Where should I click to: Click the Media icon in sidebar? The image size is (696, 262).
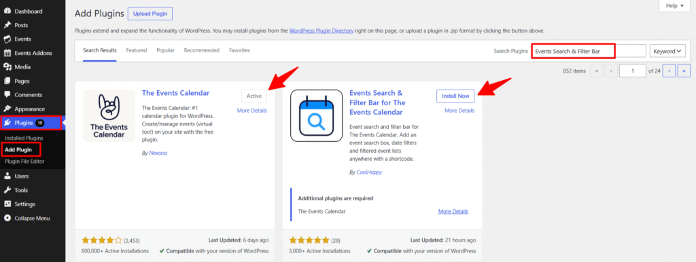[7, 67]
